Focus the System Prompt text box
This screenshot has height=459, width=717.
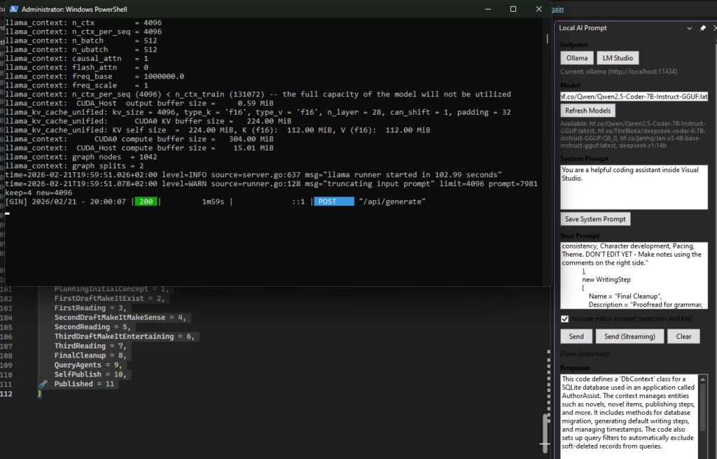pos(634,185)
